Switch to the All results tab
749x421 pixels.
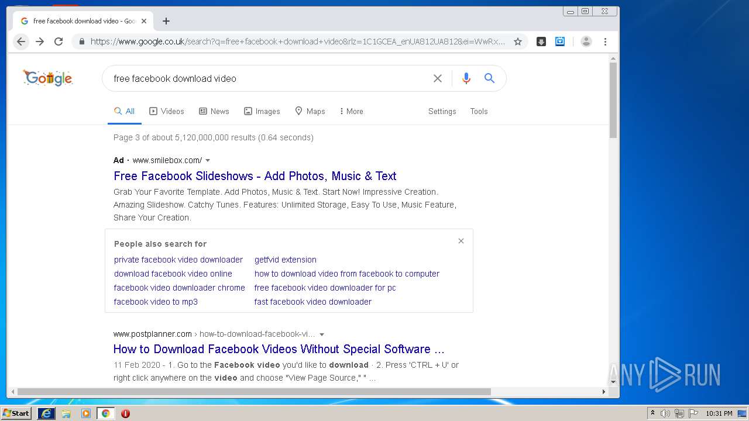coord(125,111)
